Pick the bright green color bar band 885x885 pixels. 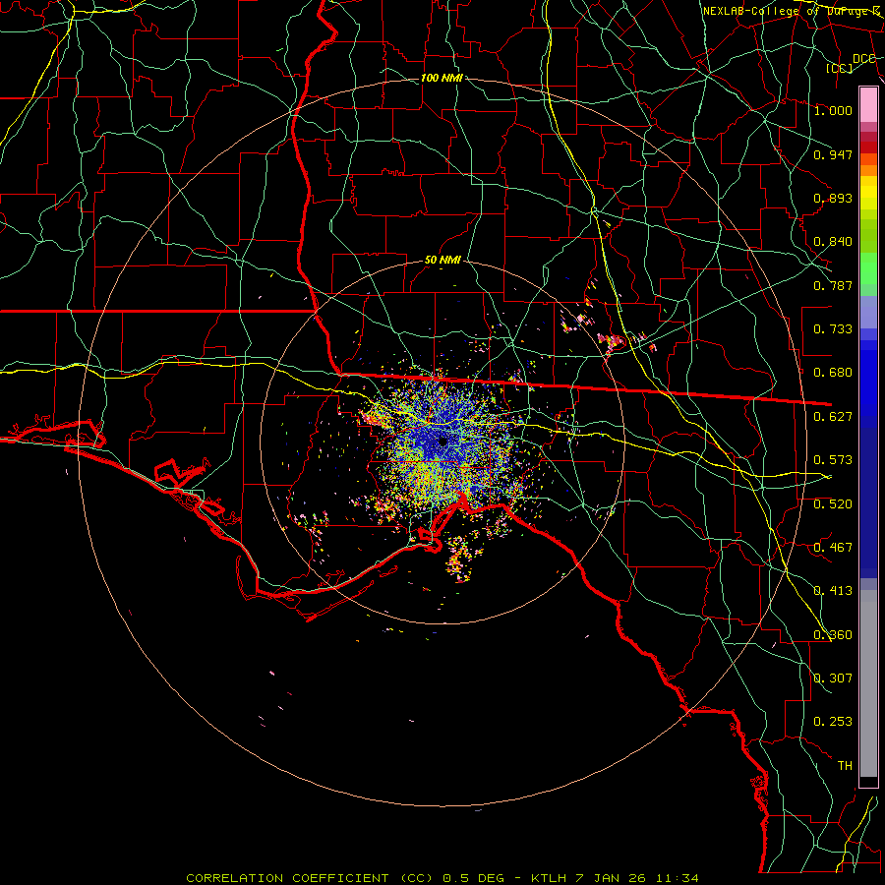pyautogui.click(x=868, y=268)
